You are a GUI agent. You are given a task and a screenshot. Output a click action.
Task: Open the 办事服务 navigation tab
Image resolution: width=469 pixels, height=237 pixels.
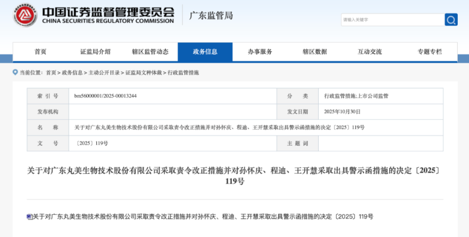pyautogui.click(x=260, y=52)
